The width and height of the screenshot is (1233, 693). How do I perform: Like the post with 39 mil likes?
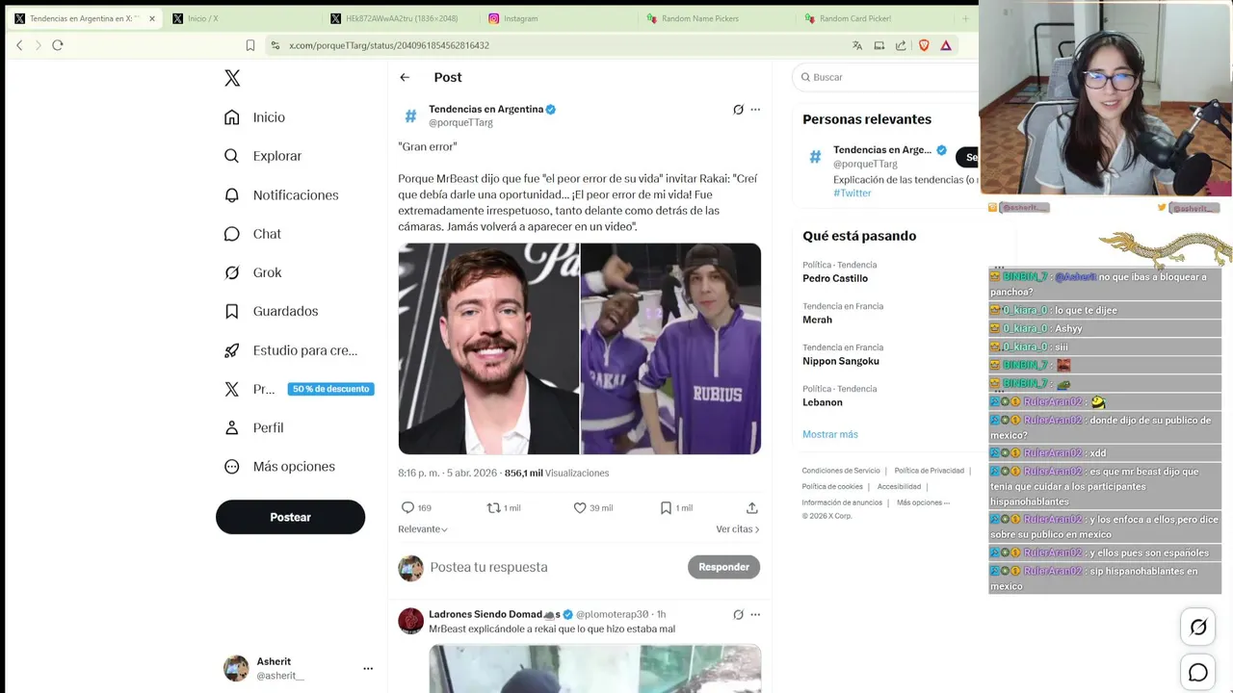(592, 507)
